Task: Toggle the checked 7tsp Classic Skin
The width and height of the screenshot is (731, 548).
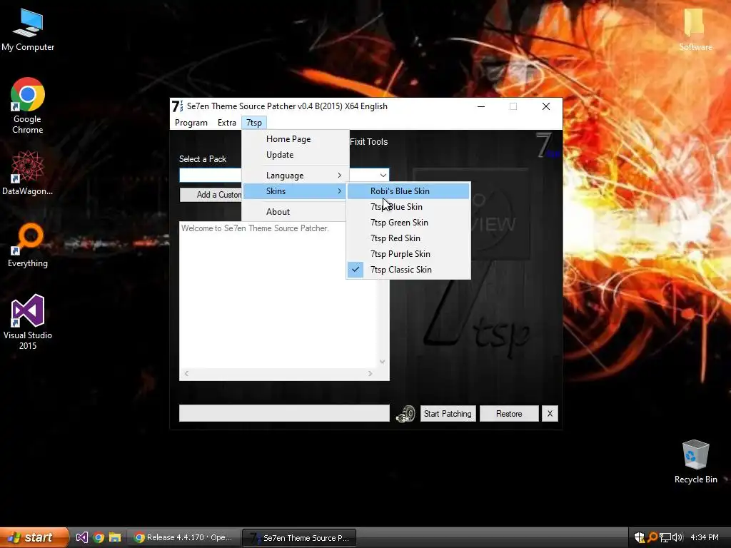Action: coord(408,270)
